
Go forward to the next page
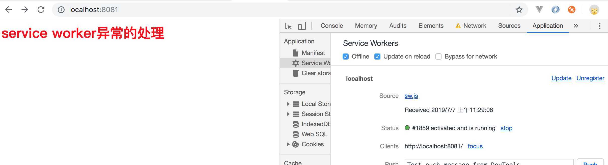coord(25,10)
